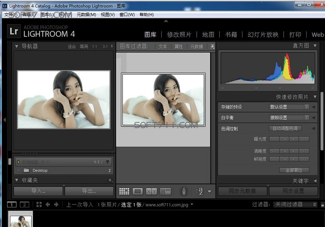Screen dimensions: 325x227
Task: Collapse left panel group with side arrow
Action: click(5, 120)
